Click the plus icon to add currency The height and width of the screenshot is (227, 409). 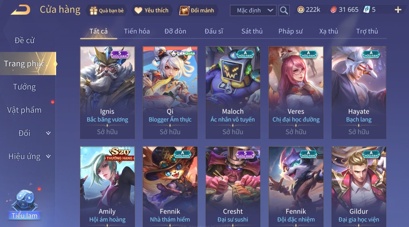[398, 10]
